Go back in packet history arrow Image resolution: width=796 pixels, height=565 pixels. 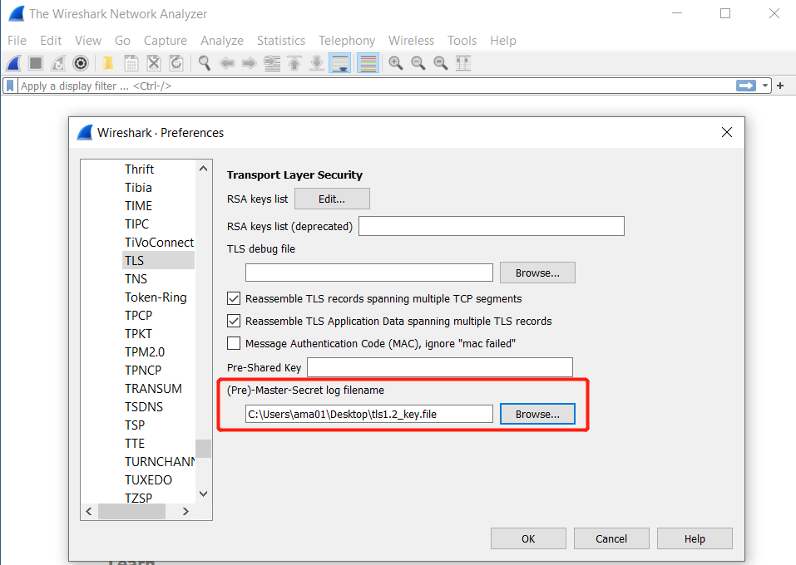click(227, 63)
